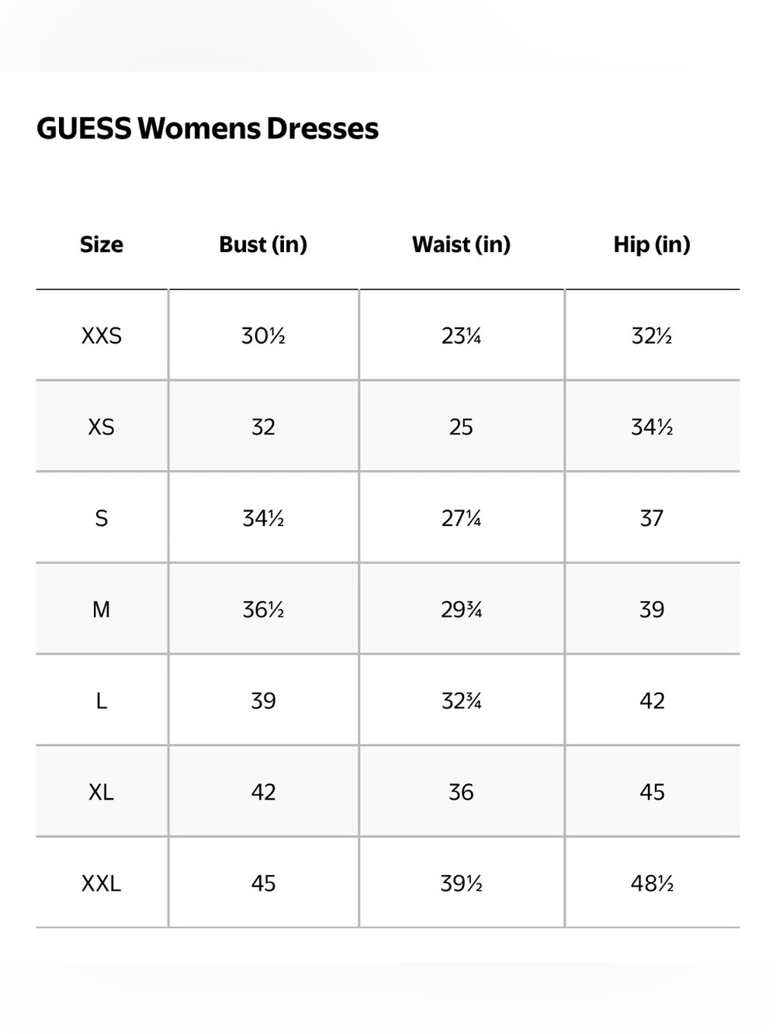
Task: Select the Size column header
Action: coord(102,244)
